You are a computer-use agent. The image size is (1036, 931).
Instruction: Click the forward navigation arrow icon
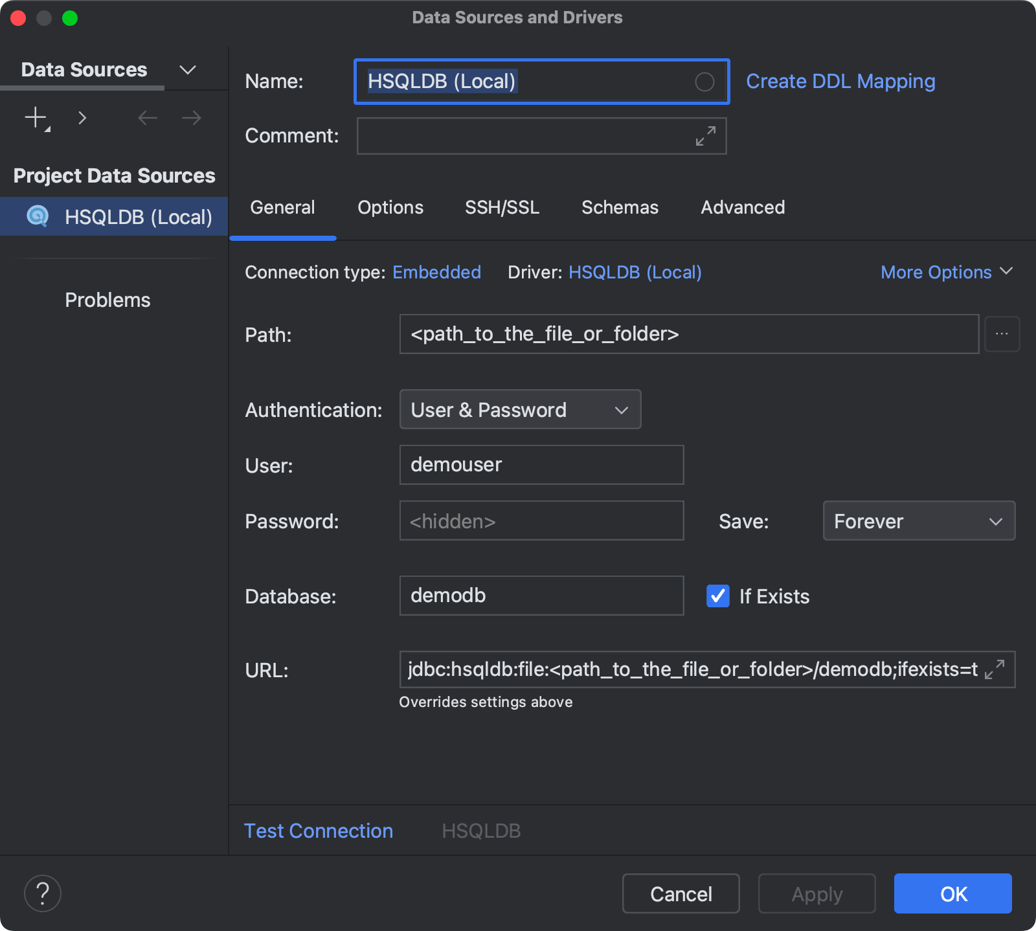click(190, 117)
